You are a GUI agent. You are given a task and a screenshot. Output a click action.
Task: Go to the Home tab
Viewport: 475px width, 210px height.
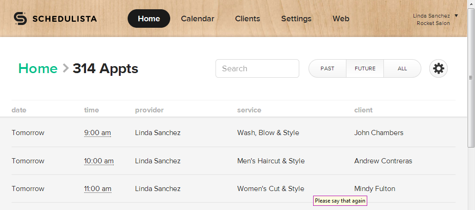click(149, 19)
